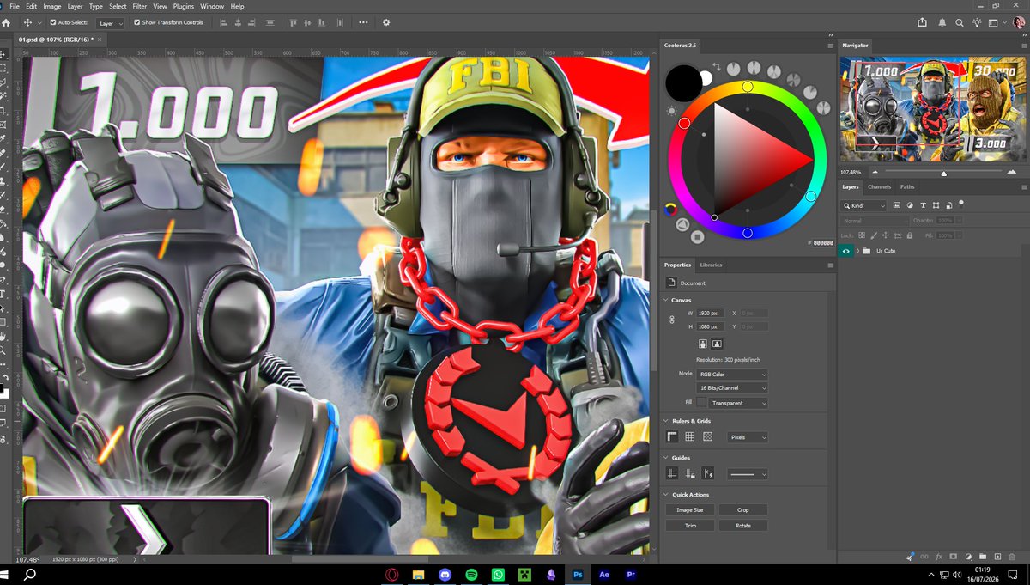Set canvas to landscape orientation
The height and width of the screenshot is (585, 1030).
(x=717, y=344)
